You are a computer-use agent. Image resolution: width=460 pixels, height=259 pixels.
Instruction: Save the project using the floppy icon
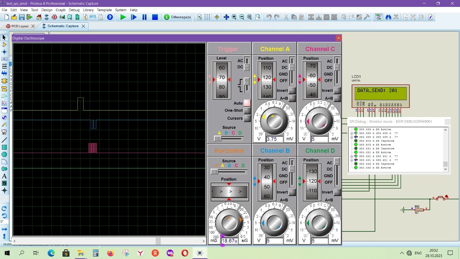click(x=21, y=17)
